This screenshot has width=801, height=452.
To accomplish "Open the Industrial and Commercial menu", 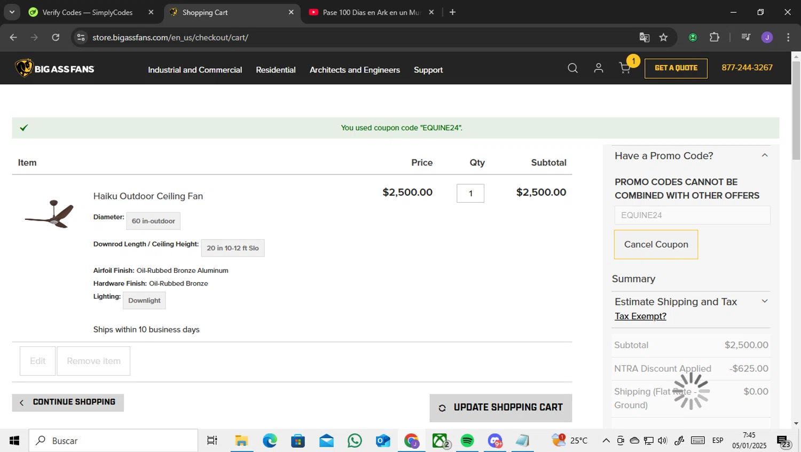I will 195,70.
